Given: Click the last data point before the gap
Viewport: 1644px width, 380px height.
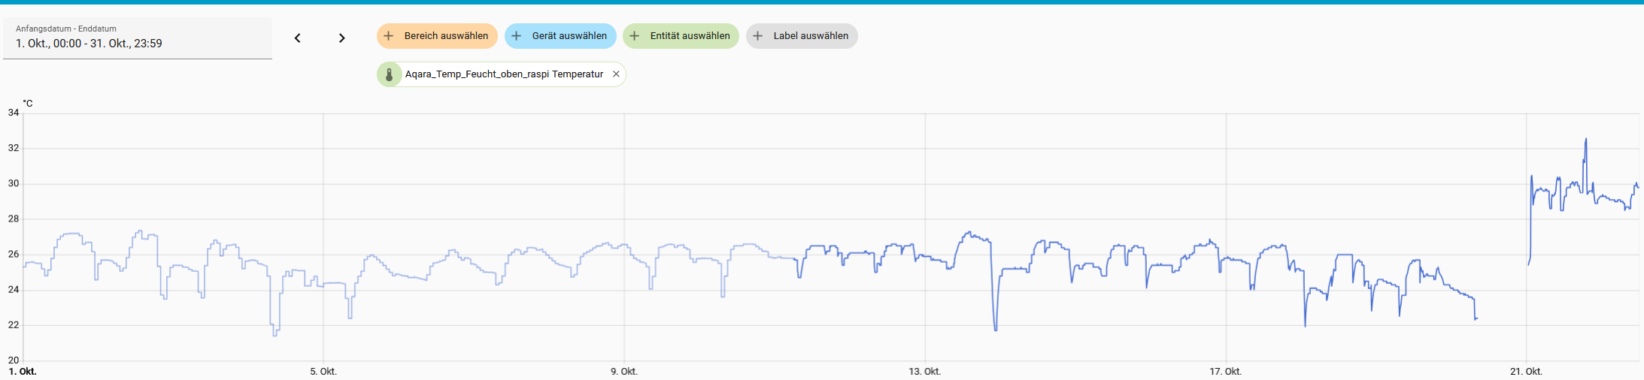Looking at the screenshot, I should pyautogui.click(x=1476, y=319).
